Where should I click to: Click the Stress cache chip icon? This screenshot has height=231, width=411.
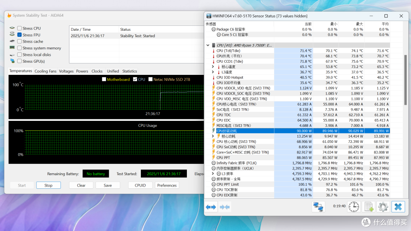tap(12, 41)
